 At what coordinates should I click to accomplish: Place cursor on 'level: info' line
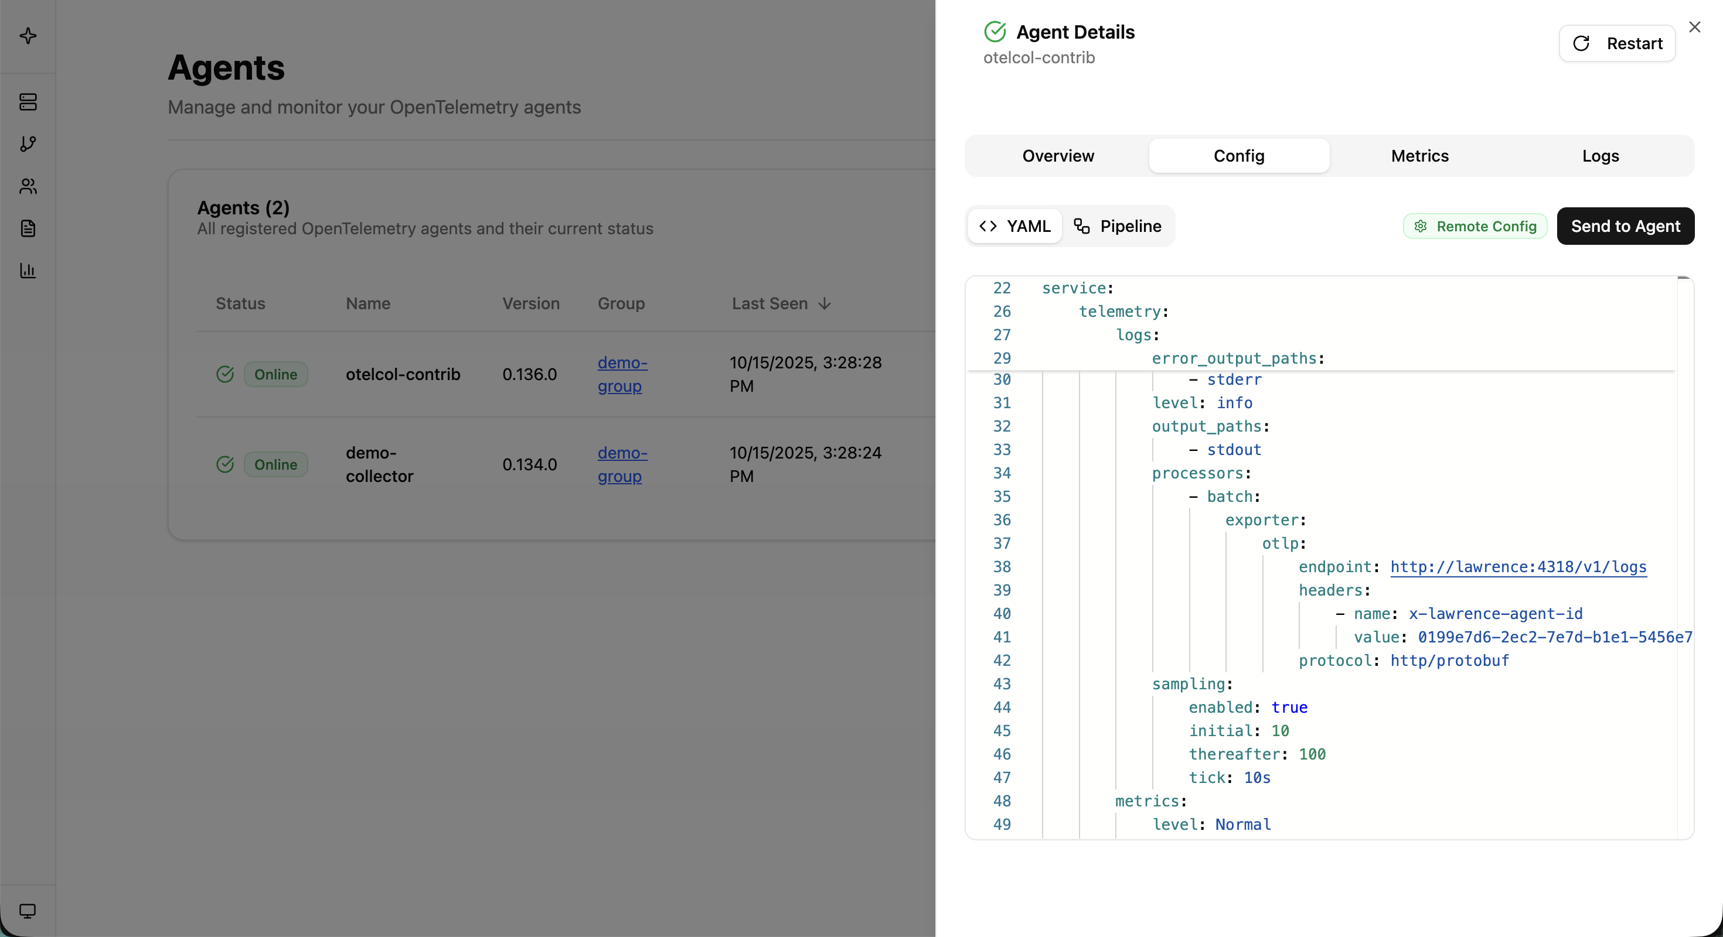[x=1202, y=403]
